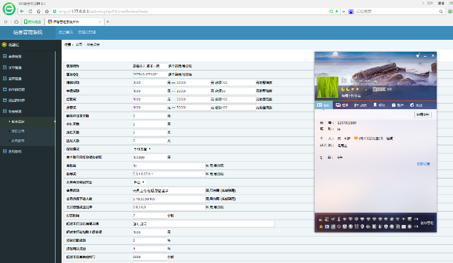Click the field containing 0,0,0,0,0

click(x=169, y=208)
